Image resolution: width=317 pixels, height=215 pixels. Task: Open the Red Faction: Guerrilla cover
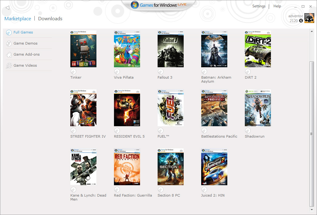click(127, 167)
